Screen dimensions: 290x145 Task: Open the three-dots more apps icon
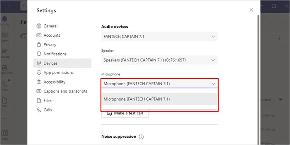coord(4,119)
